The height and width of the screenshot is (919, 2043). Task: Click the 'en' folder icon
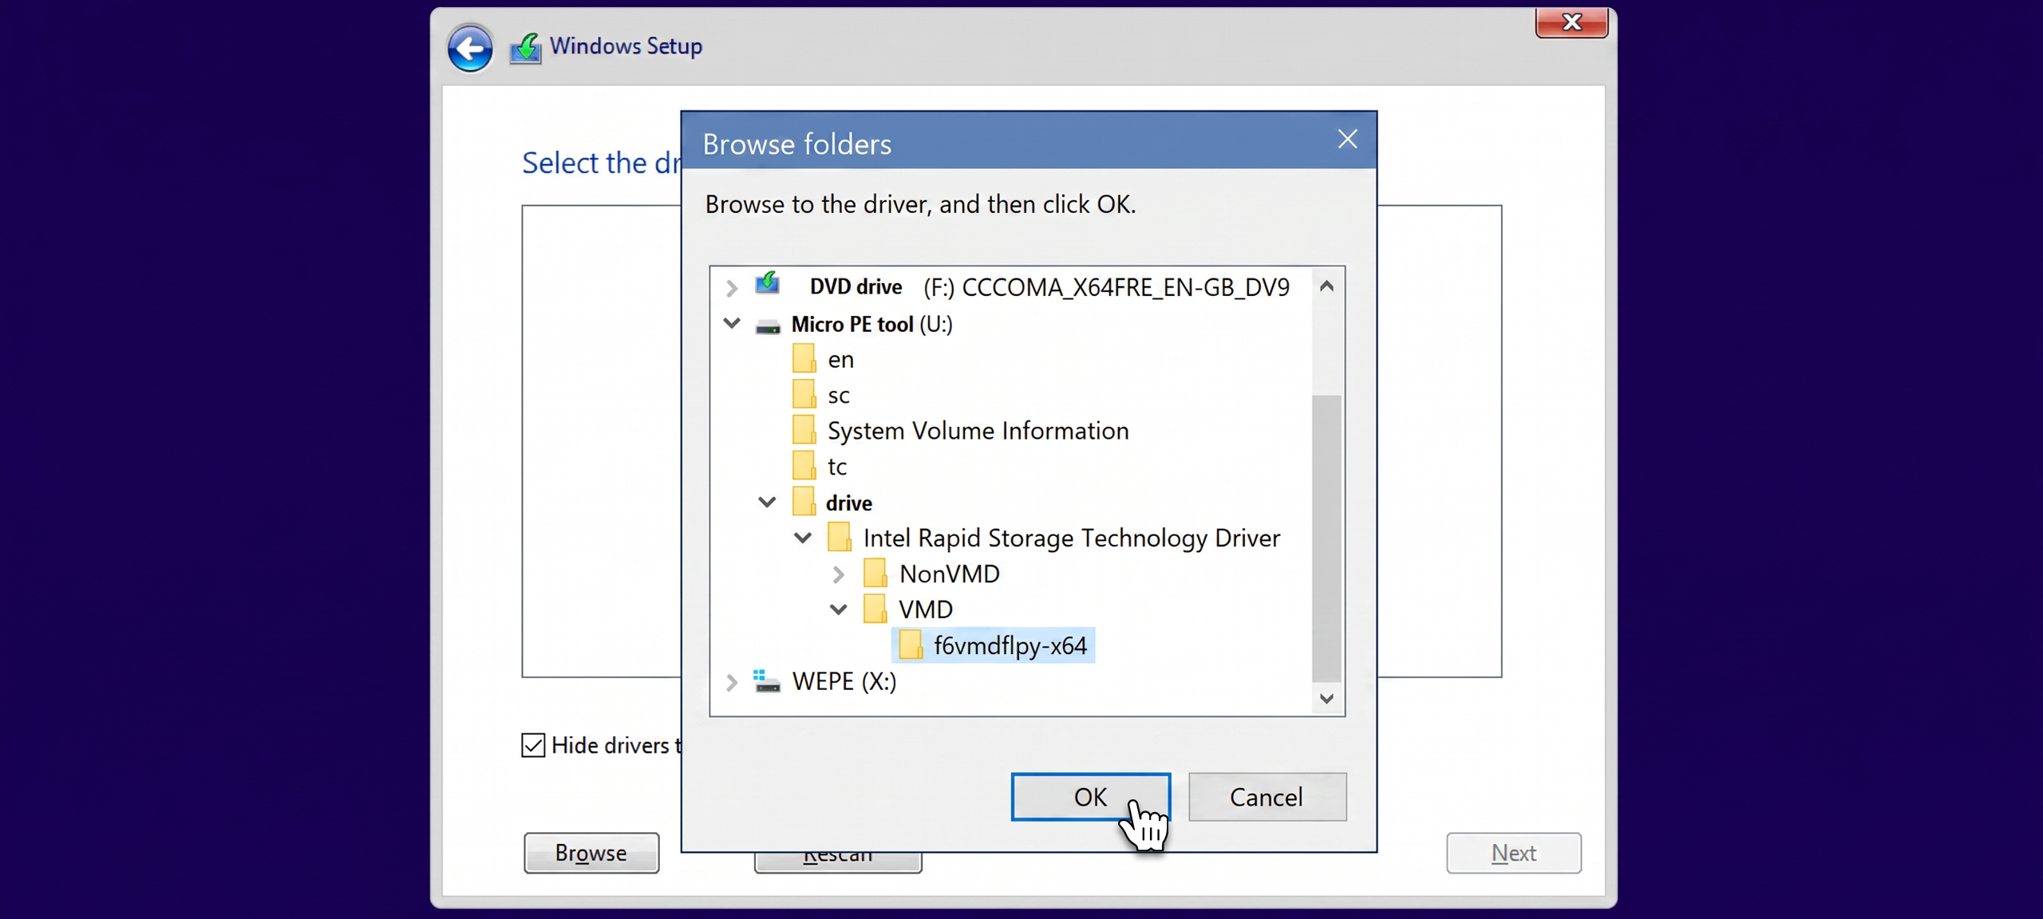(804, 359)
